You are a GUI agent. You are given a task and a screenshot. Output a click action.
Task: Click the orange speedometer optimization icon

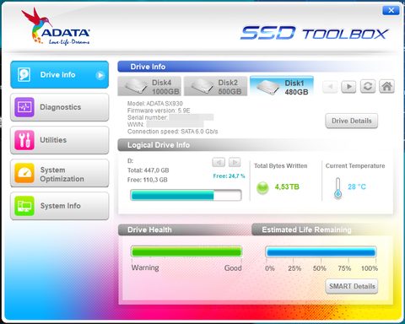(24, 173)
